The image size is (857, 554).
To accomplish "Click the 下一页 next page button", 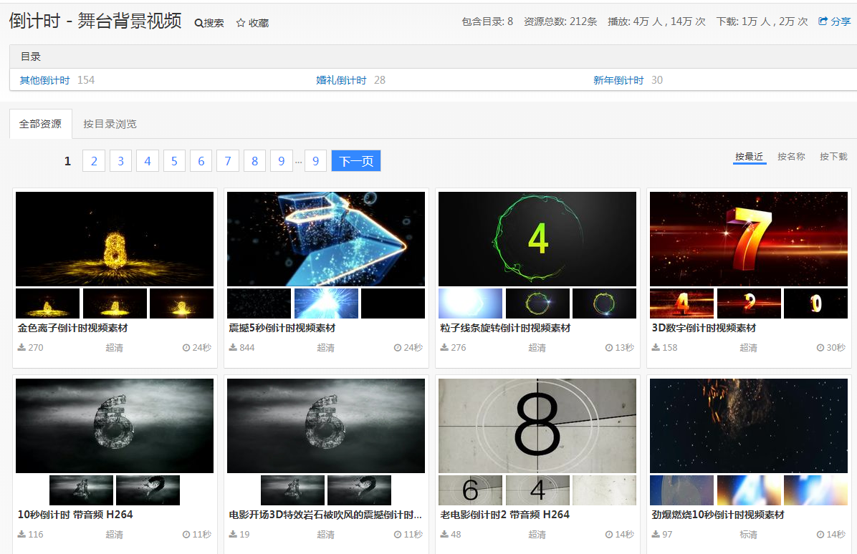I will (x=356, y=161).
